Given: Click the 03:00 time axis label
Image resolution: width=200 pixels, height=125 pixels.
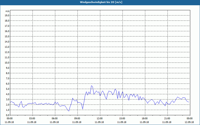Looking at the screenshot, I should click(x=32, y=118).
